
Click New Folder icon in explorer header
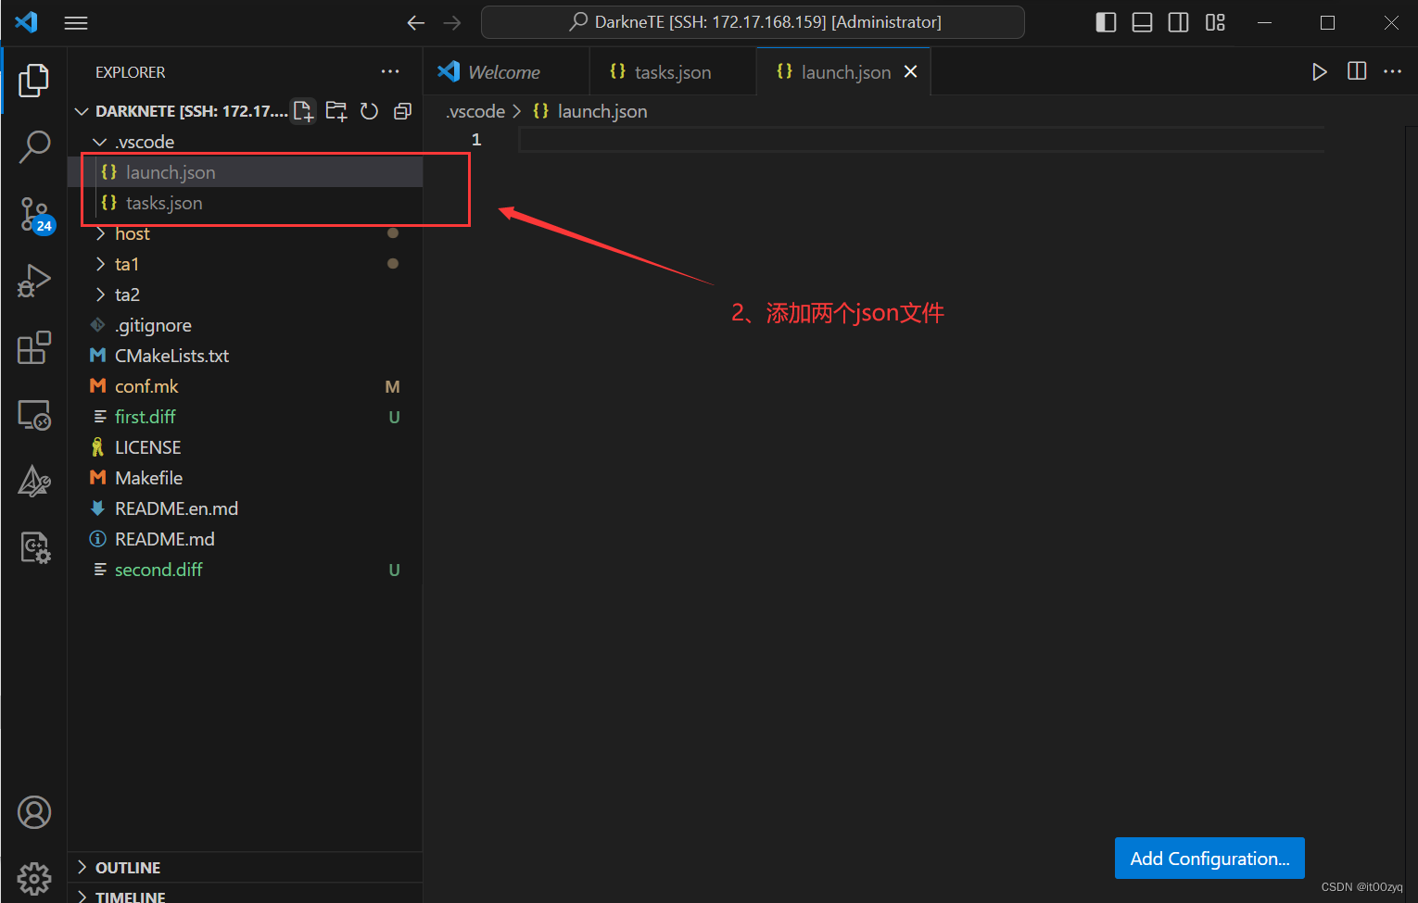(x=336, y=111)
